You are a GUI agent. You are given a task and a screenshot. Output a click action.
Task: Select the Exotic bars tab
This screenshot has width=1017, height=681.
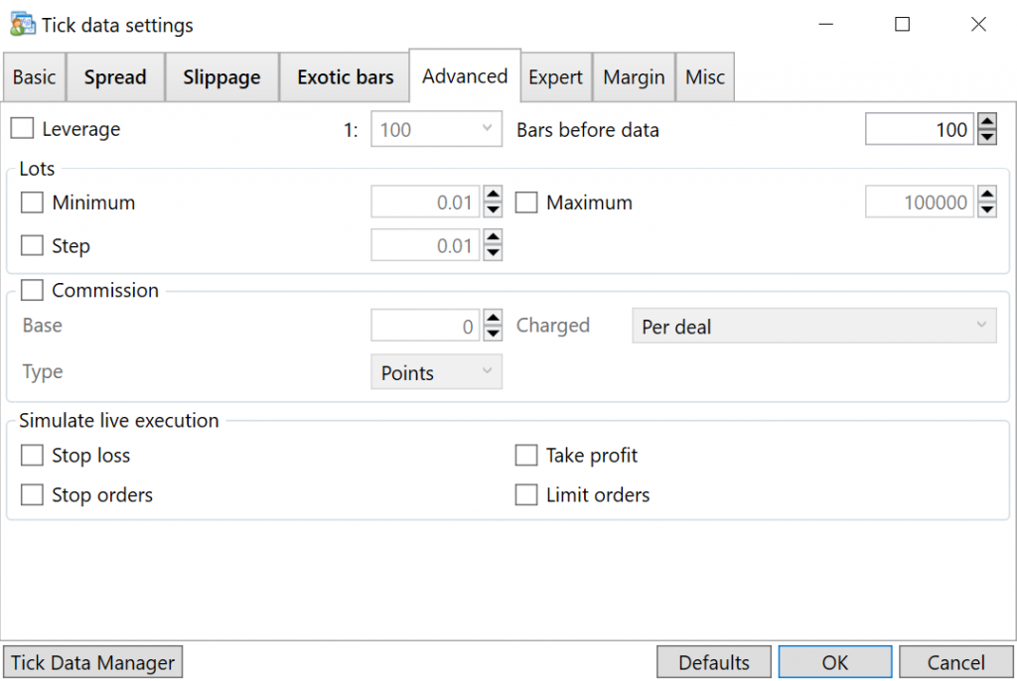click(x=345, y=75)
